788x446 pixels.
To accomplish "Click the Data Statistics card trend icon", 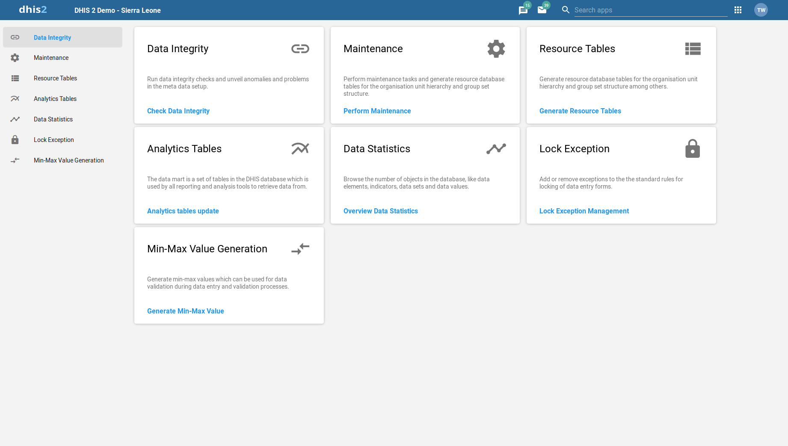I will pos(496,149).
